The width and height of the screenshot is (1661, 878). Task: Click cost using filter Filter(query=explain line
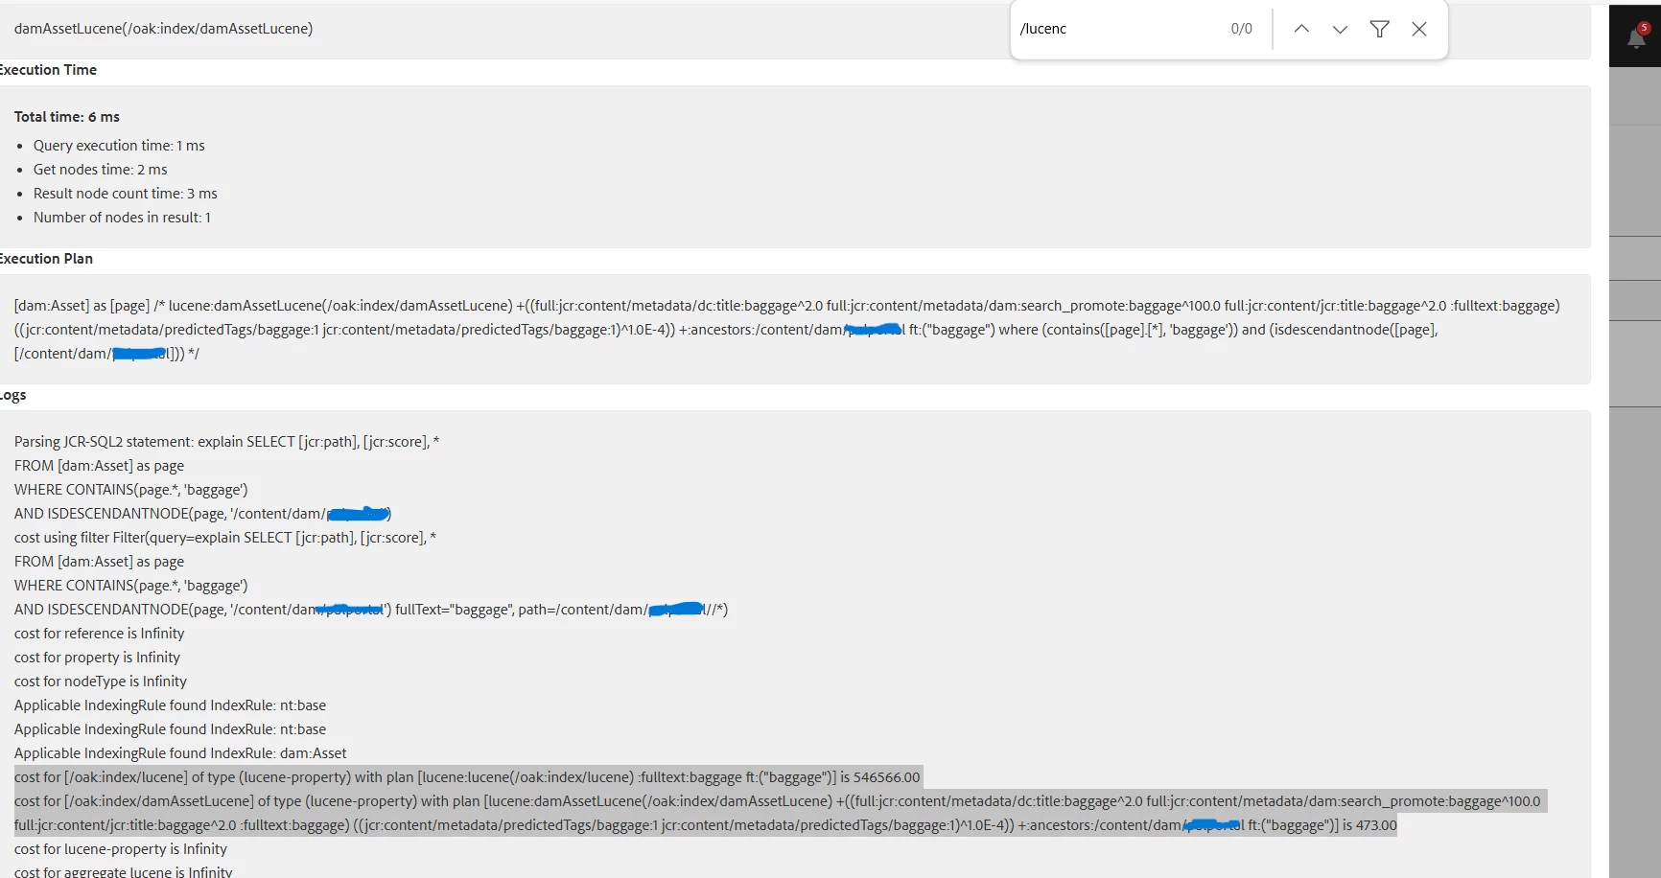click(x=224, y=538)
